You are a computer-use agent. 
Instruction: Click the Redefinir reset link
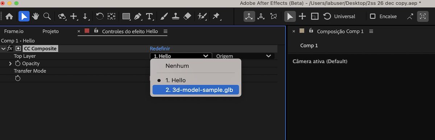click(x=160, y=48)
